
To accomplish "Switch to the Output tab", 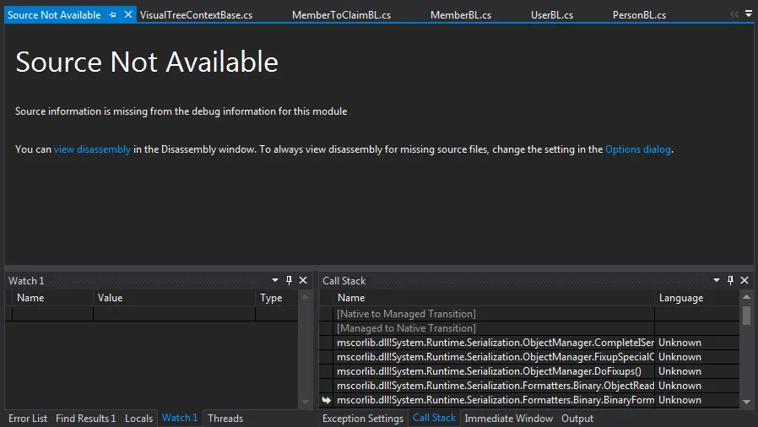I will 577,419.
